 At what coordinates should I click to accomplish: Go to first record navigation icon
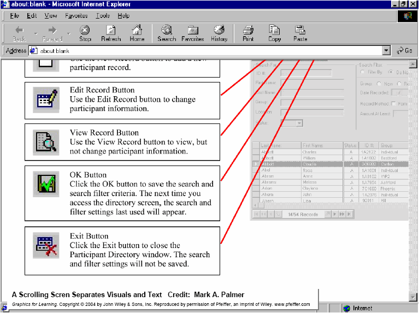point(257,214)
